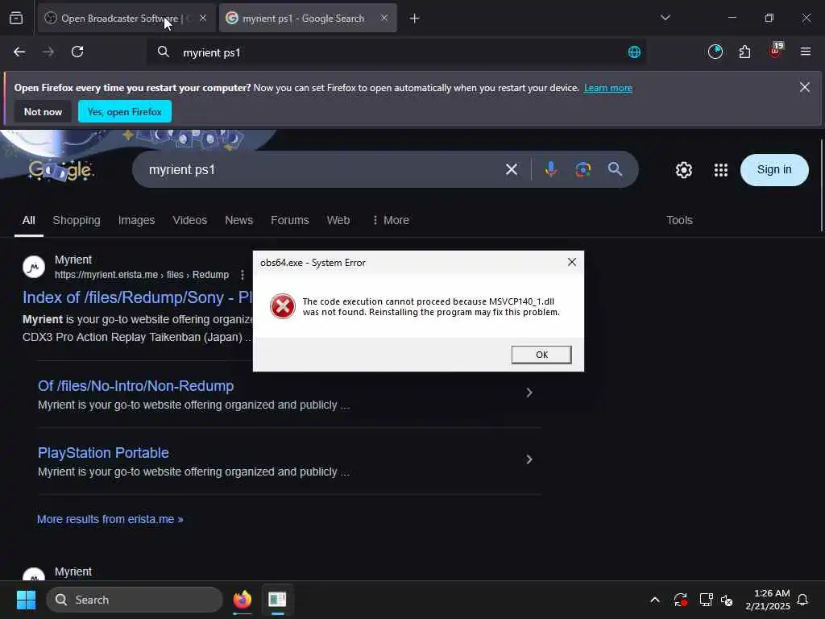Open a new tab with plus button
The image size is (825, 619).
coord(415,19)
